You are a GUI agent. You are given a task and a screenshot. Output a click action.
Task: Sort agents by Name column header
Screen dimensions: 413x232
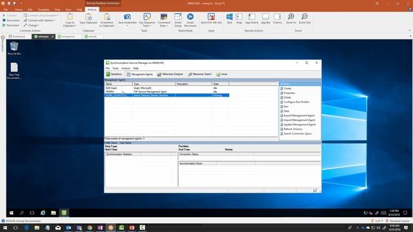pos(119,84)
